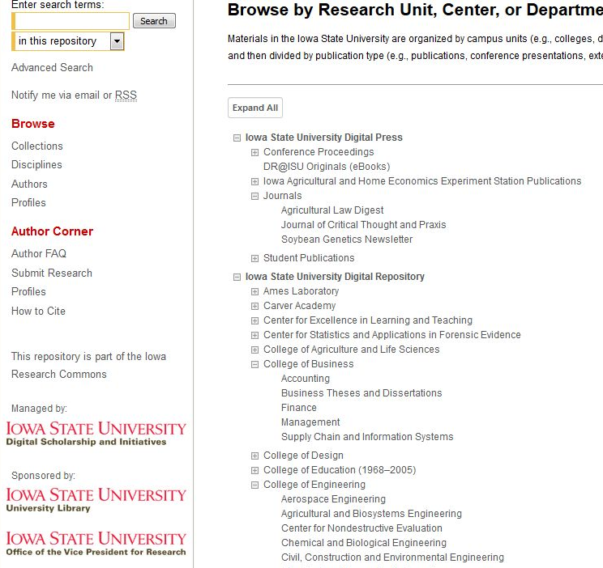
Task: Expand Student Publications tree node
Action: [254, 259]
